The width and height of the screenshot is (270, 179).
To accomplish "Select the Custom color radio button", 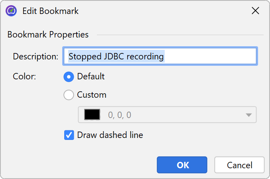I will tap(69, 95).
